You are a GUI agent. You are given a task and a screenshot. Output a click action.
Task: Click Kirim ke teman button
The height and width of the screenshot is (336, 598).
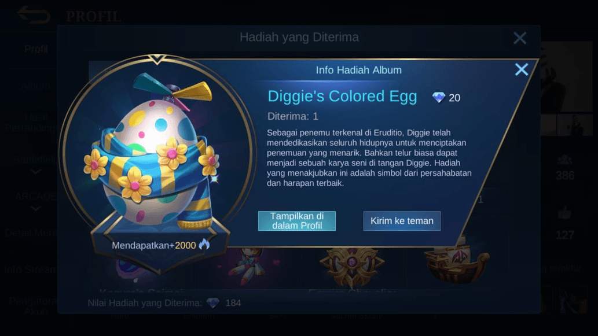tap(402, 221)
